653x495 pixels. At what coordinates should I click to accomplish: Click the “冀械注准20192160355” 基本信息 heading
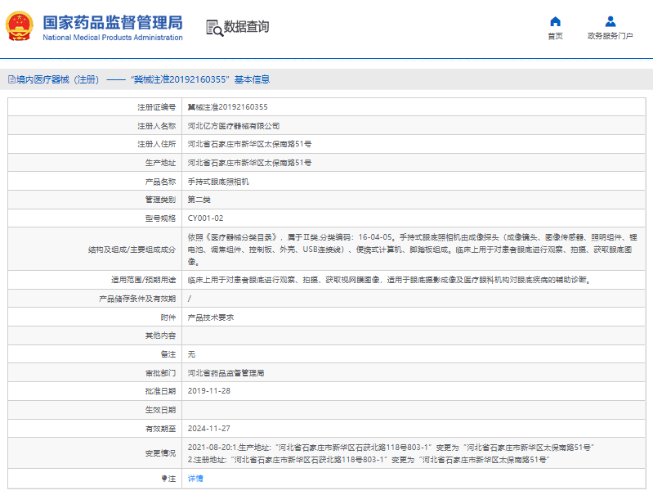200,79
